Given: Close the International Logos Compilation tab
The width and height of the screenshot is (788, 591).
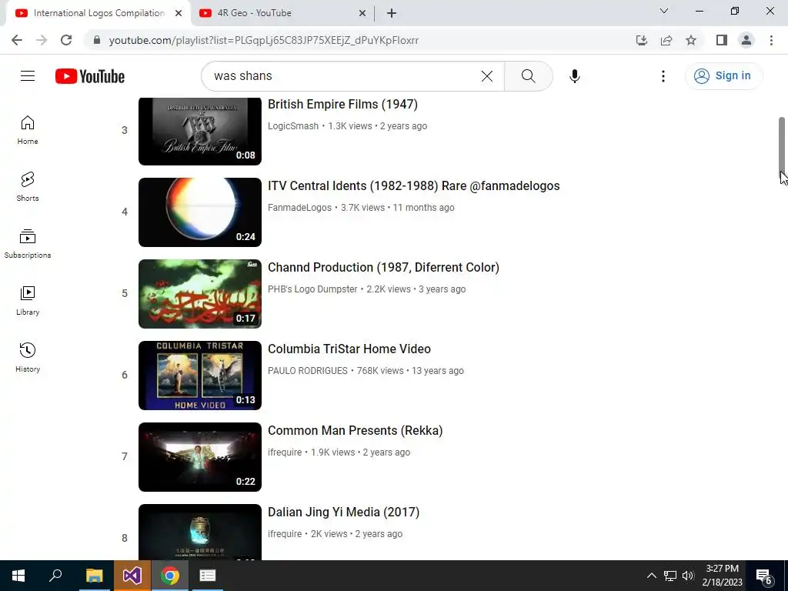Looking at the screenshot, I should [179, 13].
